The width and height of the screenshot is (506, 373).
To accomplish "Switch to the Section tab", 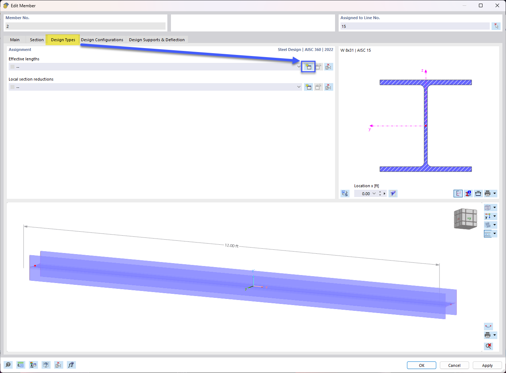I will pos(37,40).
